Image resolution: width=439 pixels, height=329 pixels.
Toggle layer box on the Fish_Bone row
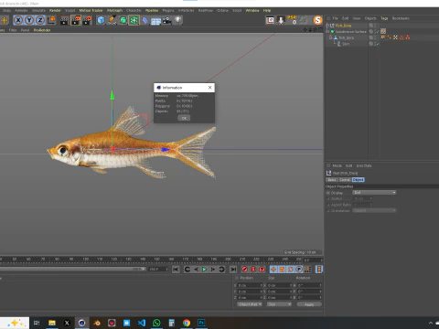(371, 26)
